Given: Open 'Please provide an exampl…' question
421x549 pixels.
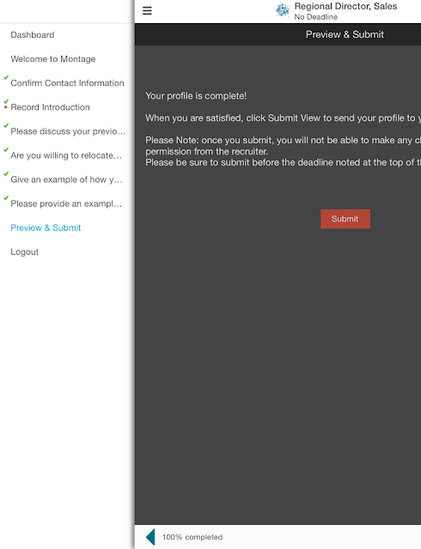Looking at the screenshot, I should click(x=66, y=204).
